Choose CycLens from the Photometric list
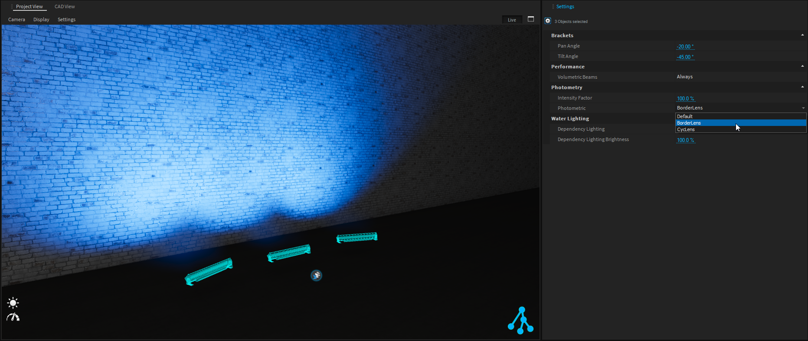 click(x=686, y=129)
